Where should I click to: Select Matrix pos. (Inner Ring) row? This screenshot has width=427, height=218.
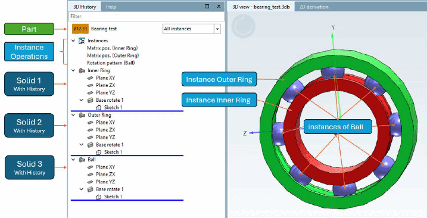[x=112, y=48]
